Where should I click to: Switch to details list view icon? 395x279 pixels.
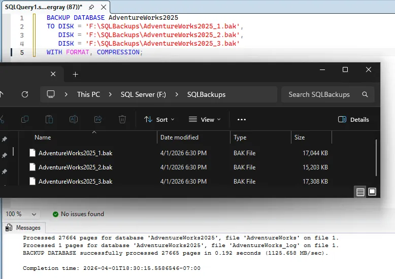tap(360, 192)
